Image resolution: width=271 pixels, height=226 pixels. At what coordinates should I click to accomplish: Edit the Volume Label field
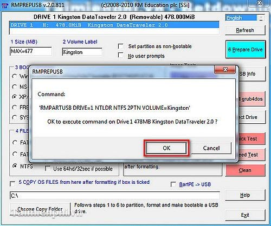[82, 52]
